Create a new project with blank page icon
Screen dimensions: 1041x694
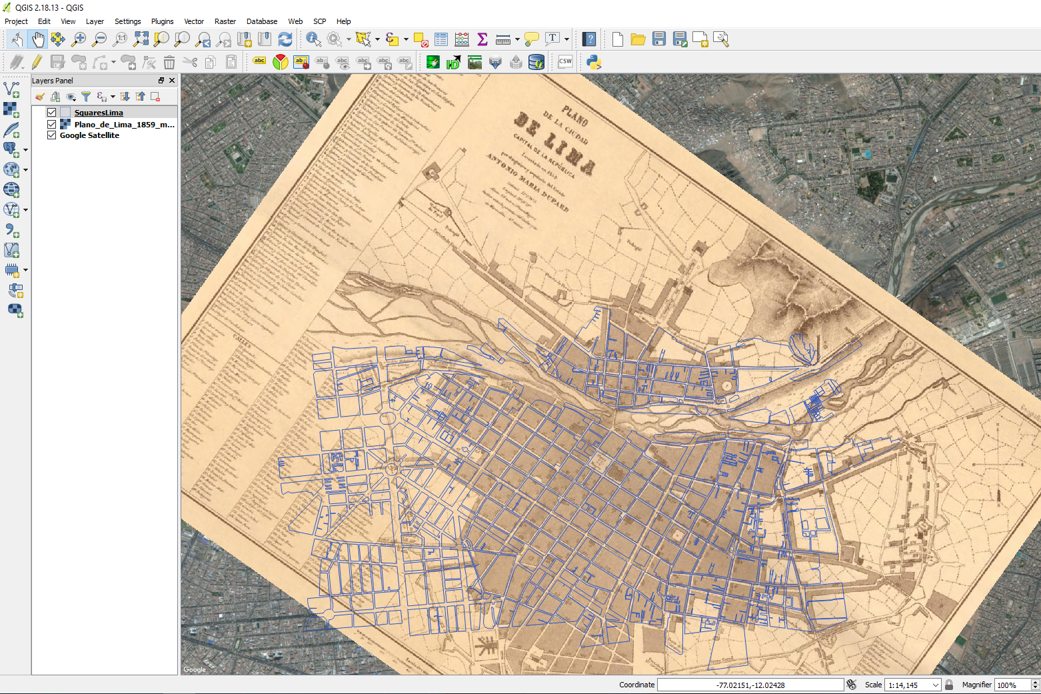618,39
